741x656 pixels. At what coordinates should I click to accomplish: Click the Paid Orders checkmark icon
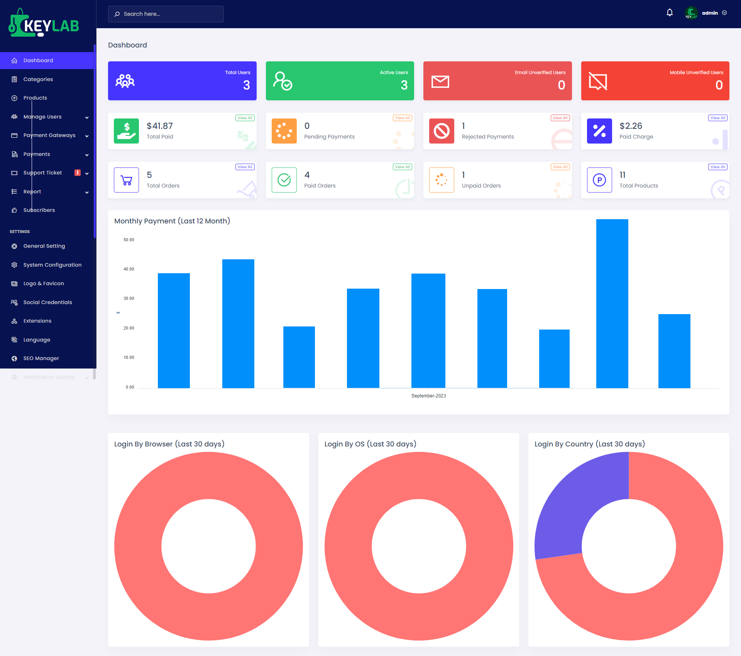pos(284,180)
